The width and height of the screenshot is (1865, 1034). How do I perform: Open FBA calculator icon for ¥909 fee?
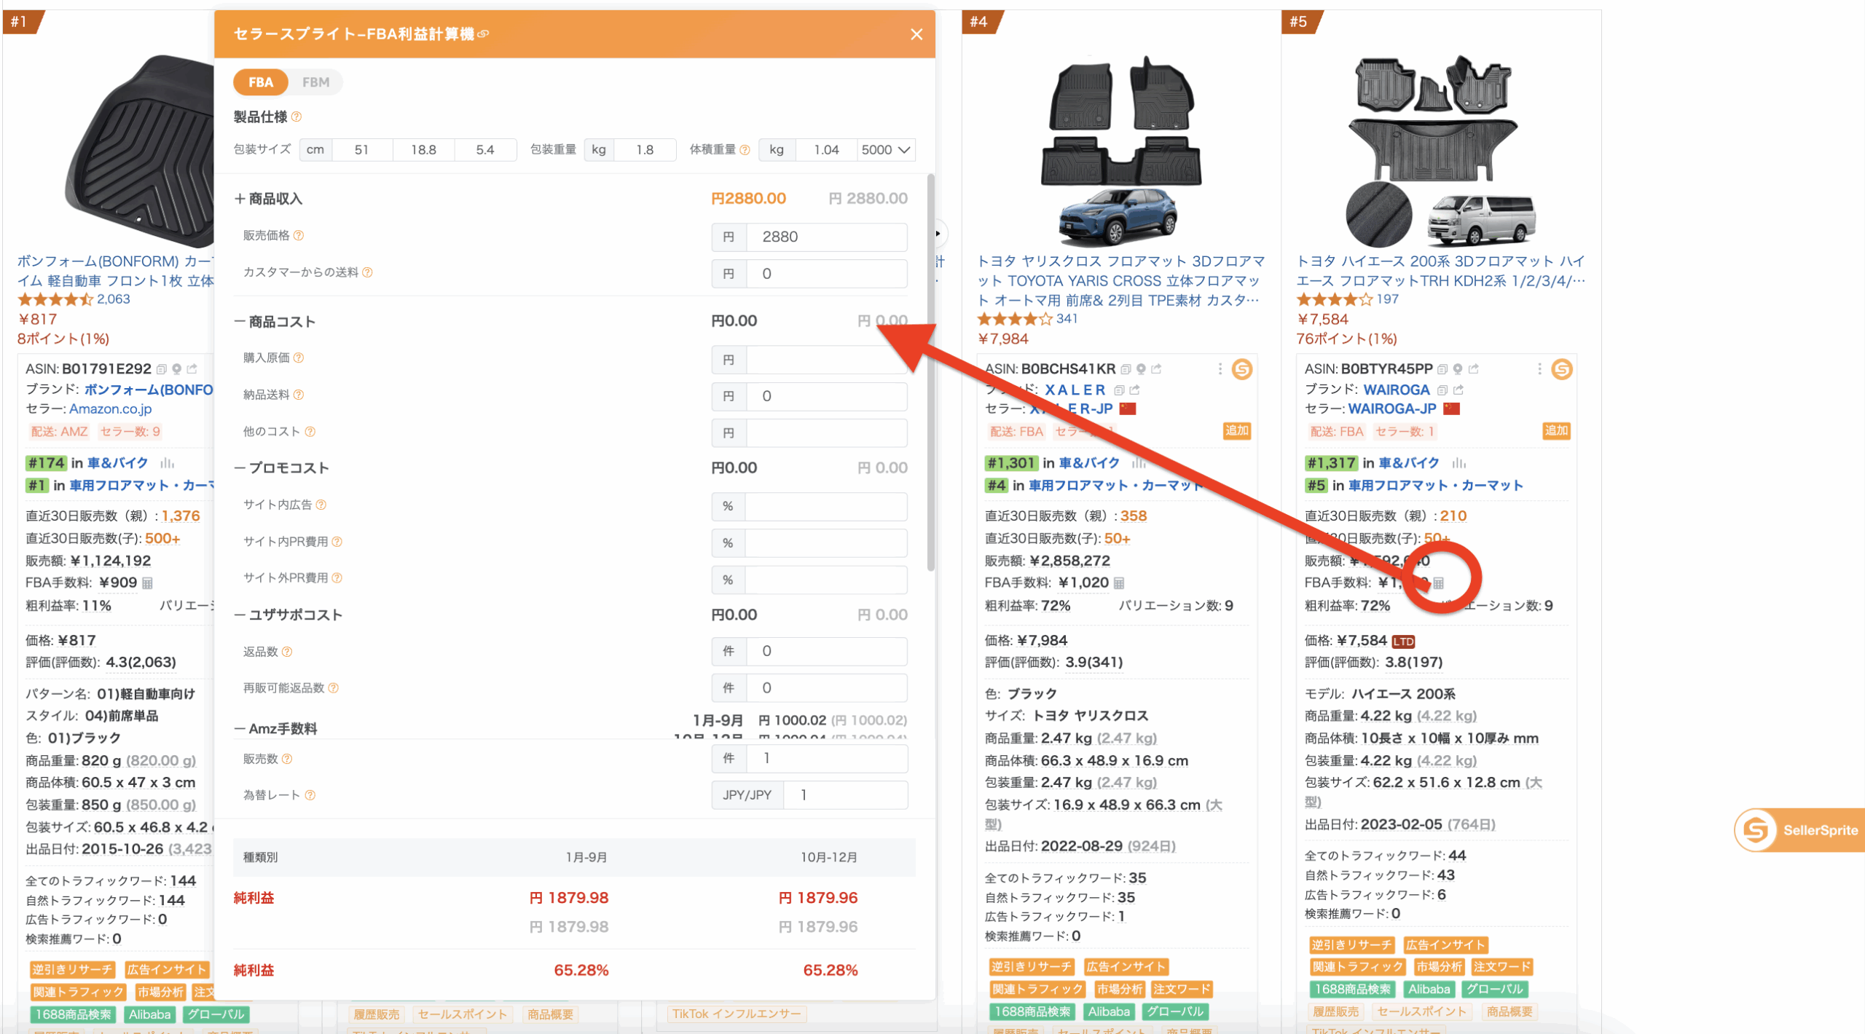click(148, 583)
